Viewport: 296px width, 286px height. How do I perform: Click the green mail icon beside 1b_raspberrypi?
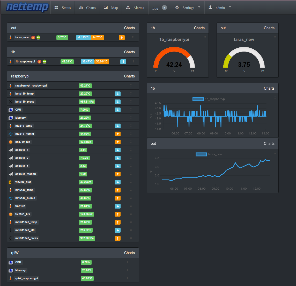coord(45,62)
